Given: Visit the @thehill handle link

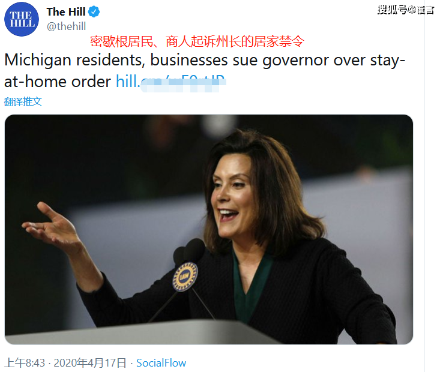Looking at the screenshot, I should (x=66, y=26).
